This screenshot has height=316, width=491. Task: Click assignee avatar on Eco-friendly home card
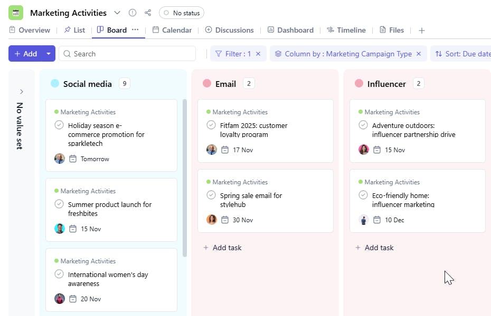[364, 220]
